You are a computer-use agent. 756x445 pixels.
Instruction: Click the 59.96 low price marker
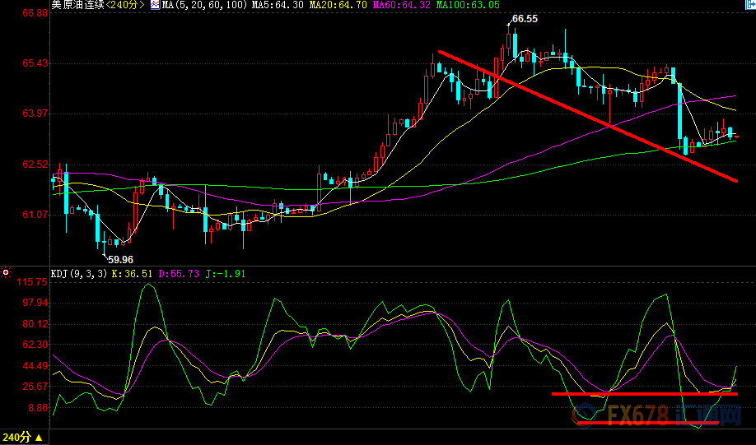(120, 260)
